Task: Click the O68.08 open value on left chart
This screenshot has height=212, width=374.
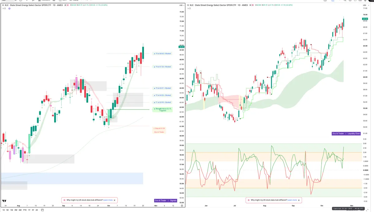Action: tap(73, 5)
